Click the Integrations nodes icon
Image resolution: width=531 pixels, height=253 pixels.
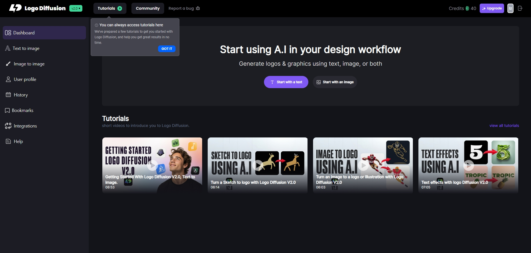pyautogui.click(x=8, y=126)
